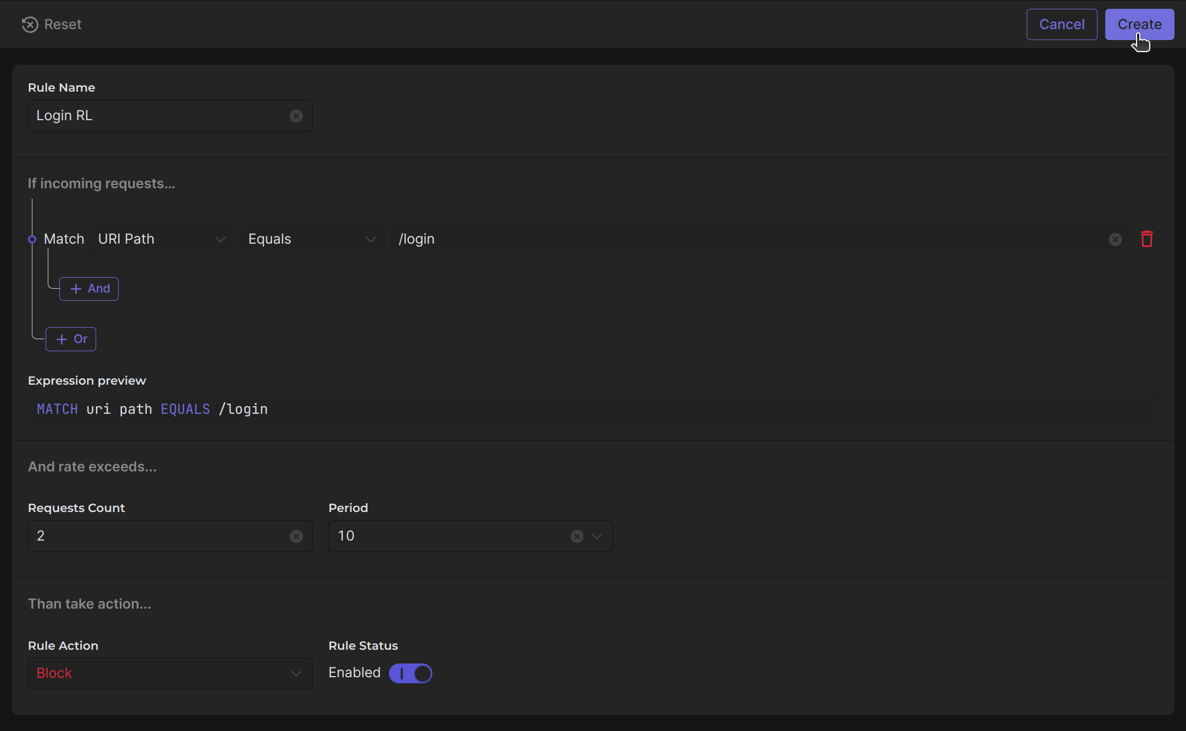This screenshot has width=1186, height=731.
Task: Click the /login match value field
Action: [747, 239]
